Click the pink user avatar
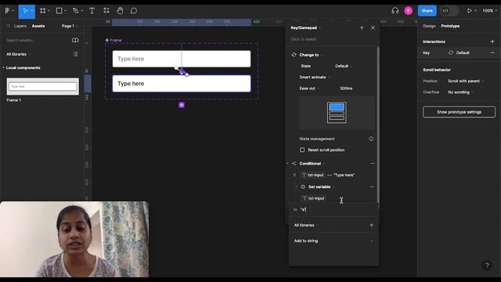Screen dimensions: 501x282 [409, 11]
